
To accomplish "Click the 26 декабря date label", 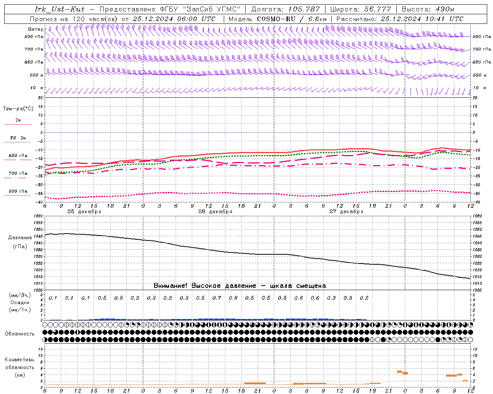I will point(215,212).
